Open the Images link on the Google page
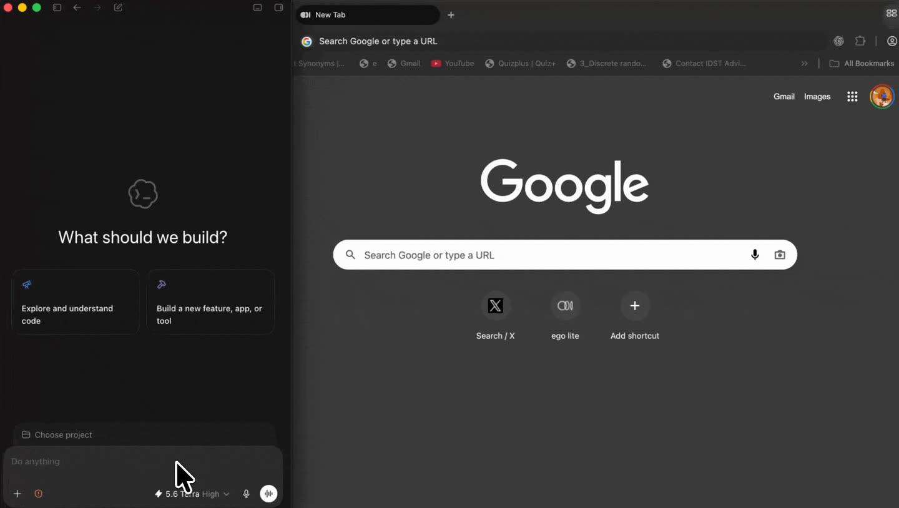The height and width of the screenshot is (508, 899). pos(817,97)
